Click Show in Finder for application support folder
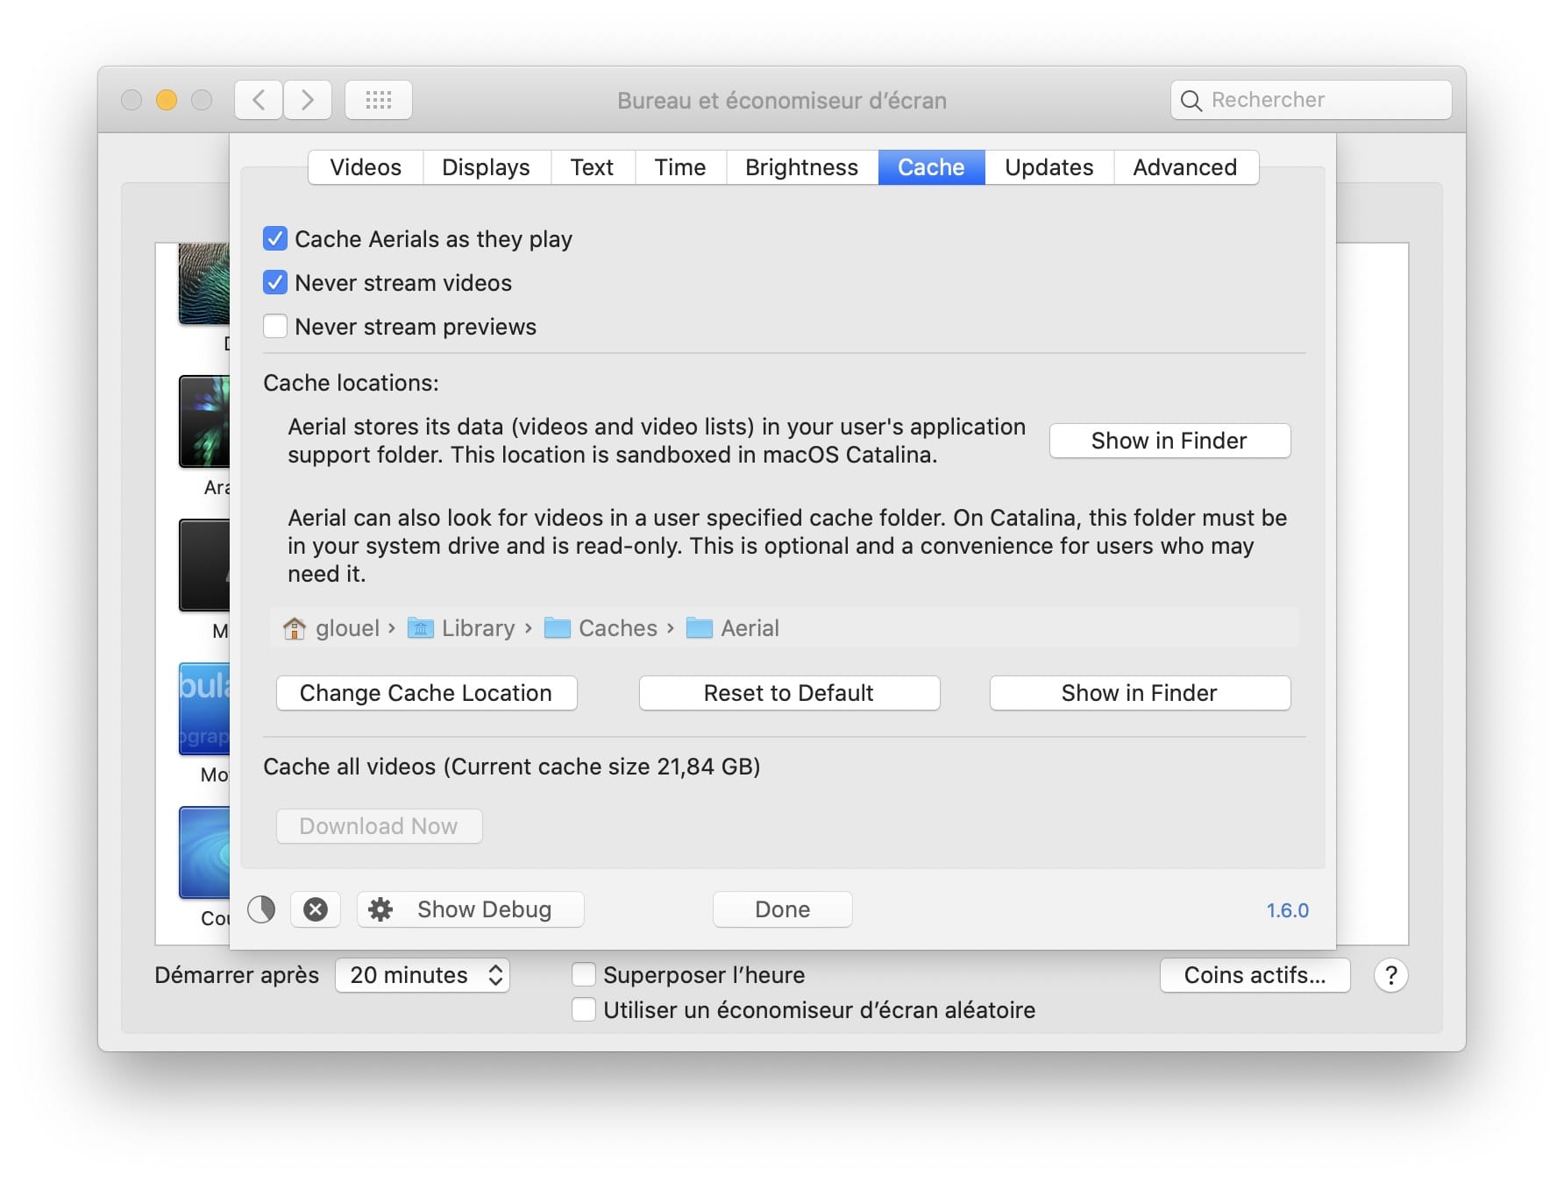 (1169, 441)
